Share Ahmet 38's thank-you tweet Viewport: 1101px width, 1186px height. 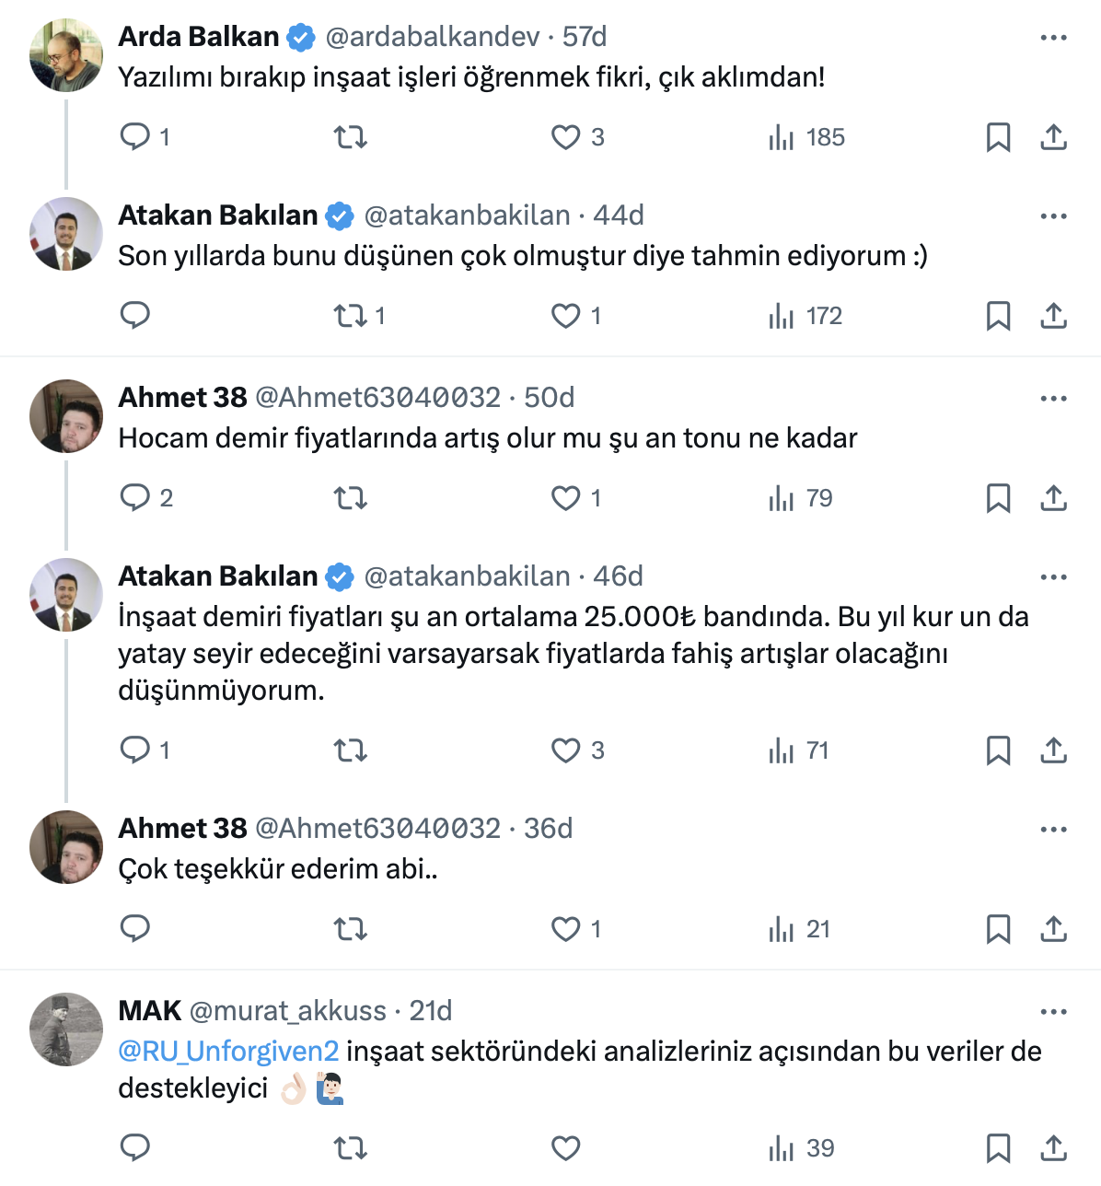pos(1053,929)
